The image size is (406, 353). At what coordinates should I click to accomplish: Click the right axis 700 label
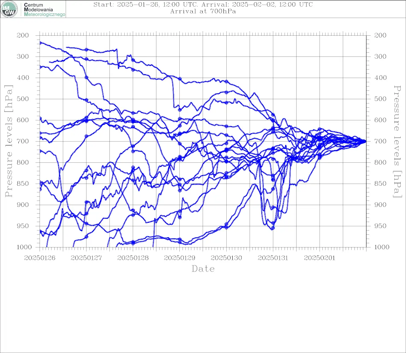(x=380, y=142)
